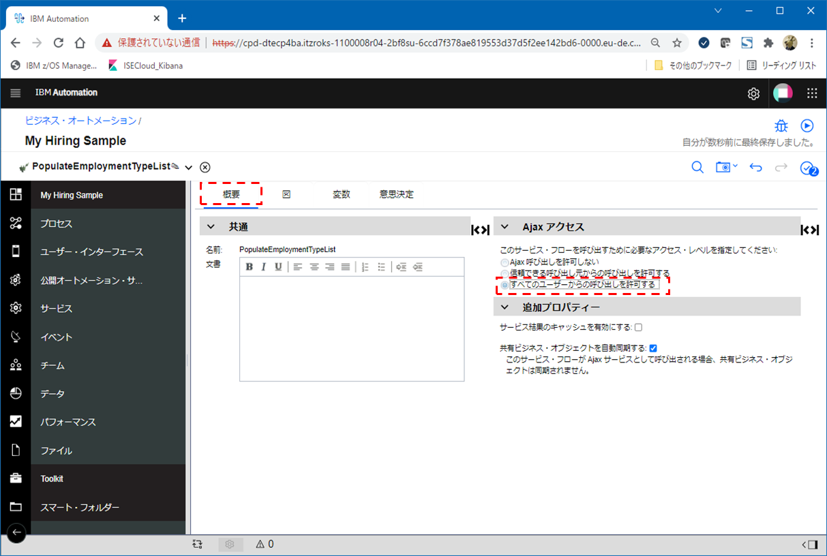Click inside the 文書 text area
Image resolution: width=827 pixels, height=556 pixels.
(x=352, y=328)
